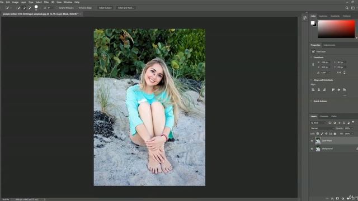Hide the Layer Mask layer via eye icon

point(312,141)
